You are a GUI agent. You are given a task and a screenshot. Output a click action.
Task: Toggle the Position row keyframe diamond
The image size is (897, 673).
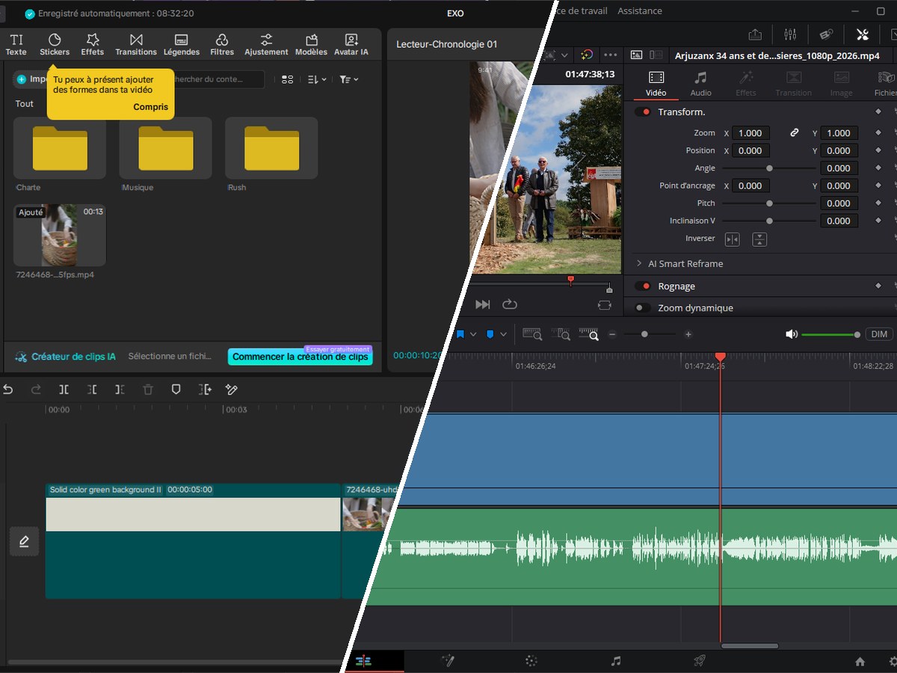pyautogui.click(x=878, y=150)
